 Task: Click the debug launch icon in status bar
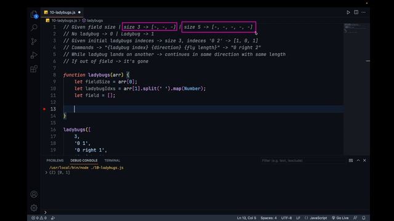[53, 218]
